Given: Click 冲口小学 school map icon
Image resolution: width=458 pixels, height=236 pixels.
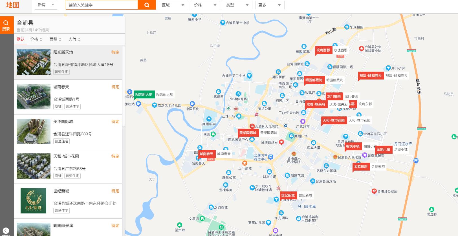Looking at the screenshot, I should click(388, 68).
